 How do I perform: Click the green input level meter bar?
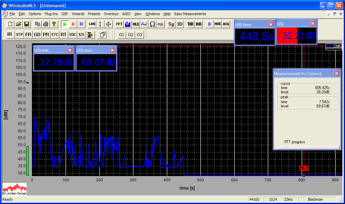(28, 161)
